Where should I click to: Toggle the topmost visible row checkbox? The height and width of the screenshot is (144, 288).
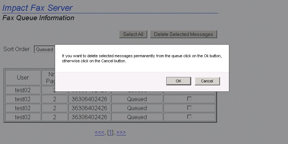(189, 99)
